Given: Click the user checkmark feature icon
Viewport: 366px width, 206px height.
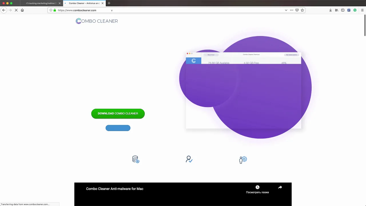Looking at the screenshot, I should [x=189, y=159].
